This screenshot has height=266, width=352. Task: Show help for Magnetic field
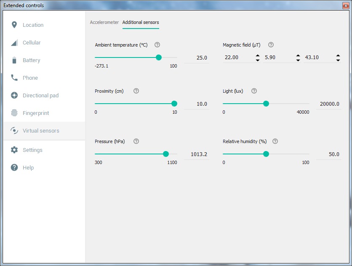tap(271, 45)
